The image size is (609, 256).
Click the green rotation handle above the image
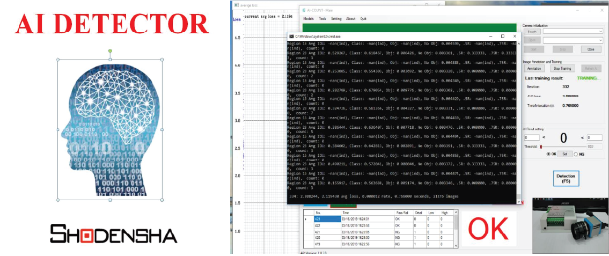pyautogui.click(x=110, y=51)
